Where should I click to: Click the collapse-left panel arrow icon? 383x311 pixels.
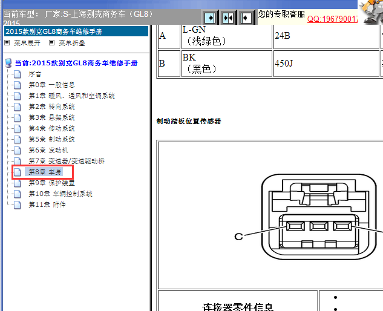point(246,18)
